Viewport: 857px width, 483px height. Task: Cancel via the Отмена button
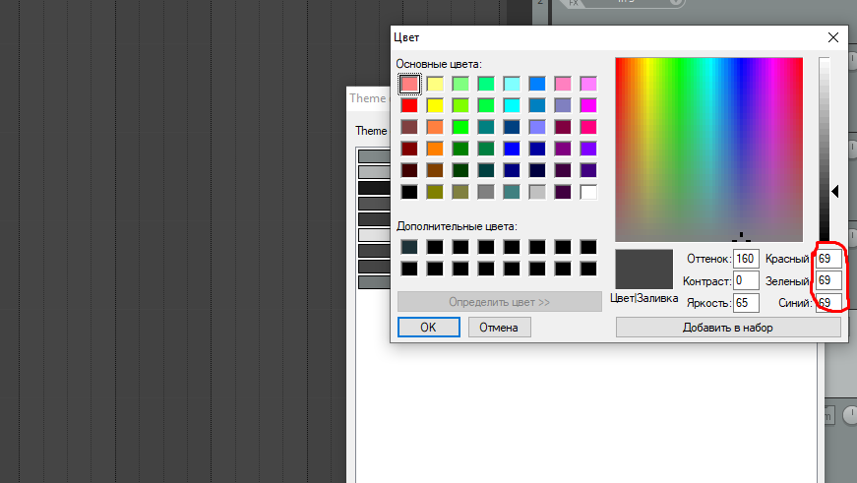499,328
